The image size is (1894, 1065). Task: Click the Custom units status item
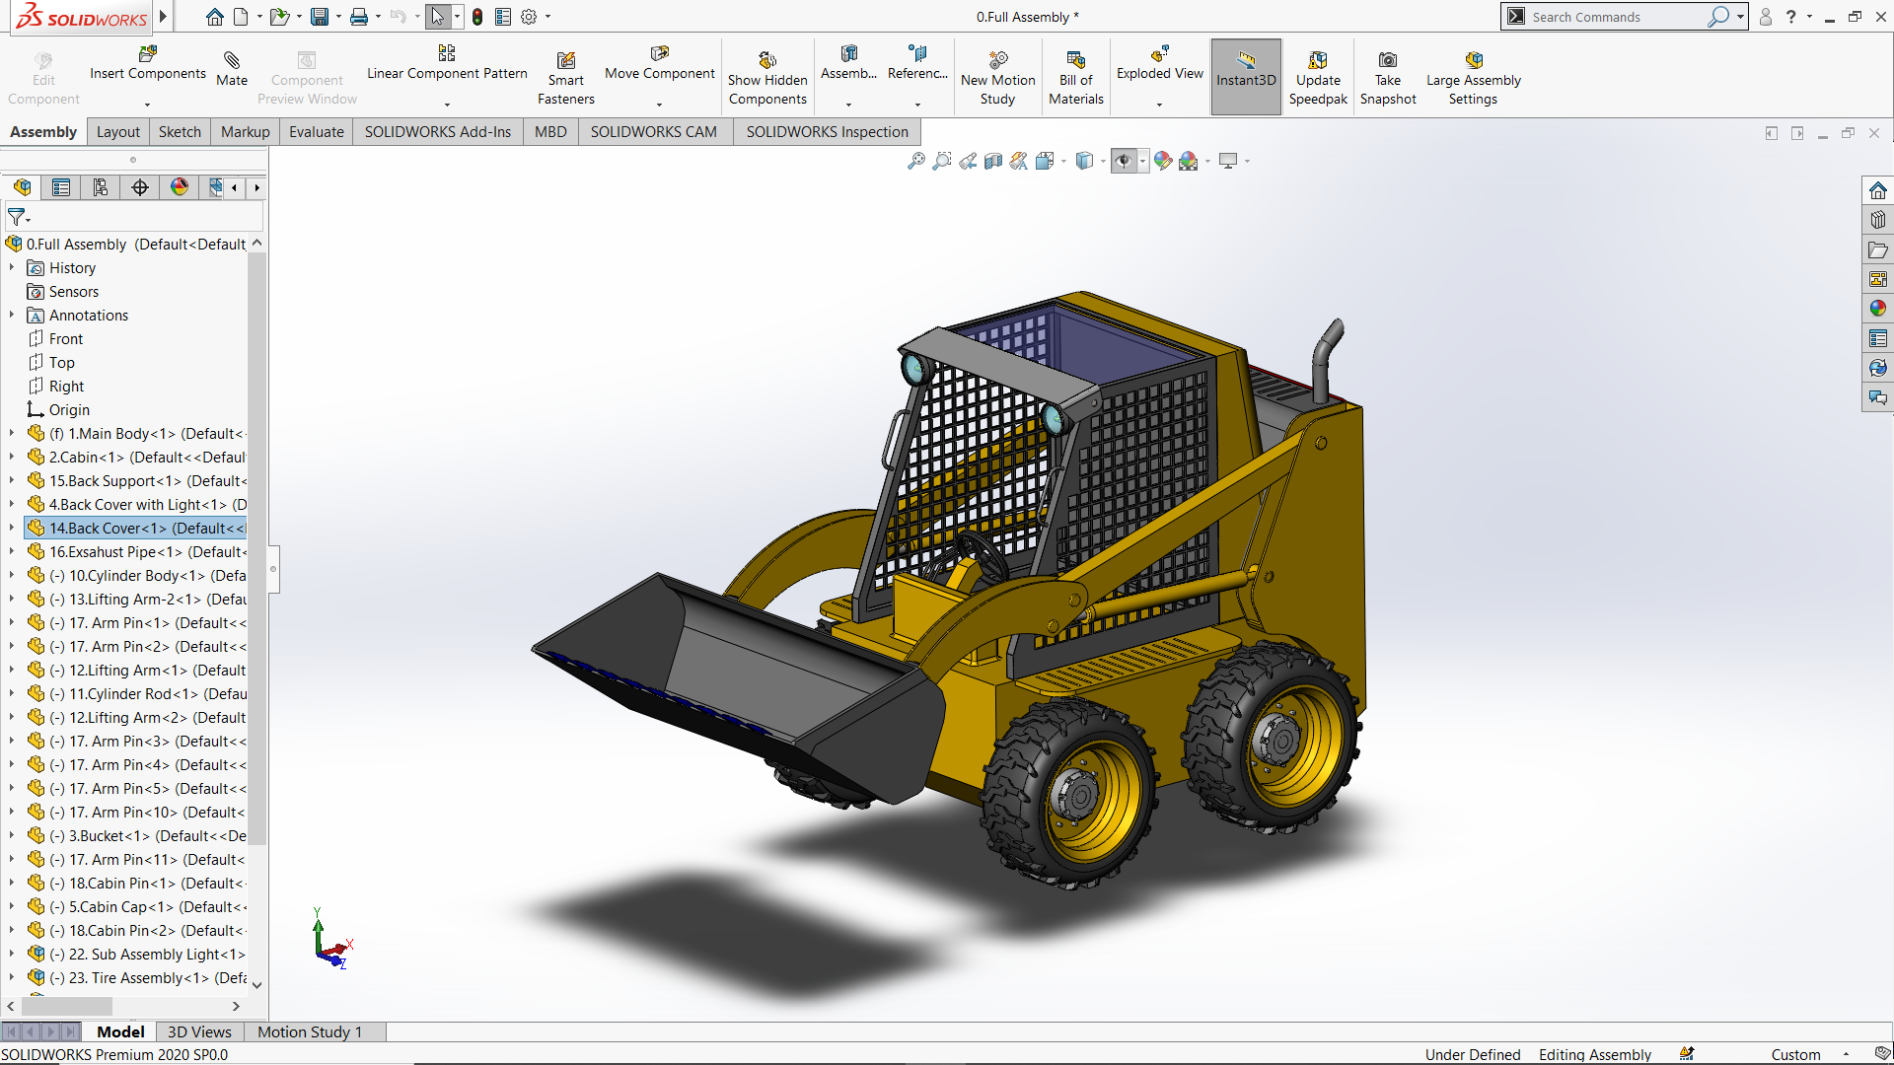click(1795, 1054)
